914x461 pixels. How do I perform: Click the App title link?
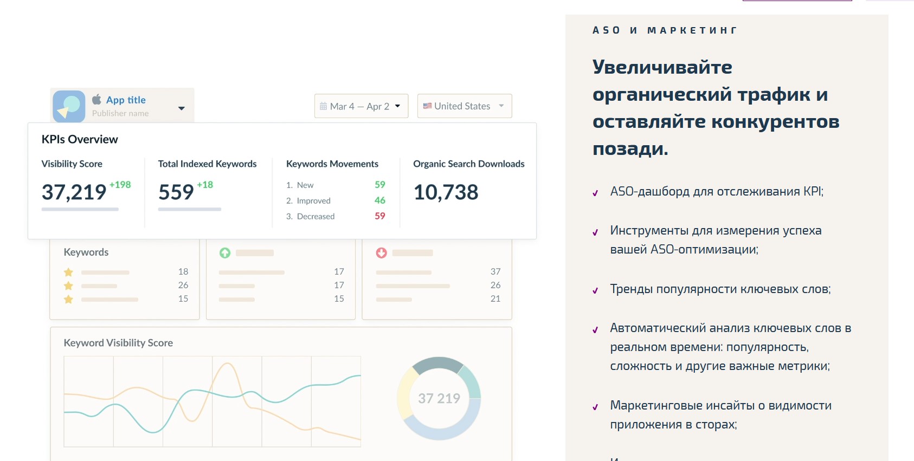coord(126,100)
